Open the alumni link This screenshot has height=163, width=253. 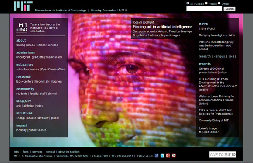[52, 94]
